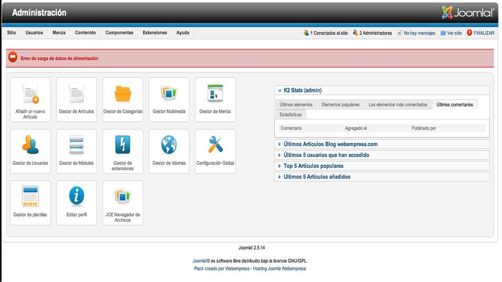Open the Extensiones menu
The image size is (502, 282).
coord(155,33)
